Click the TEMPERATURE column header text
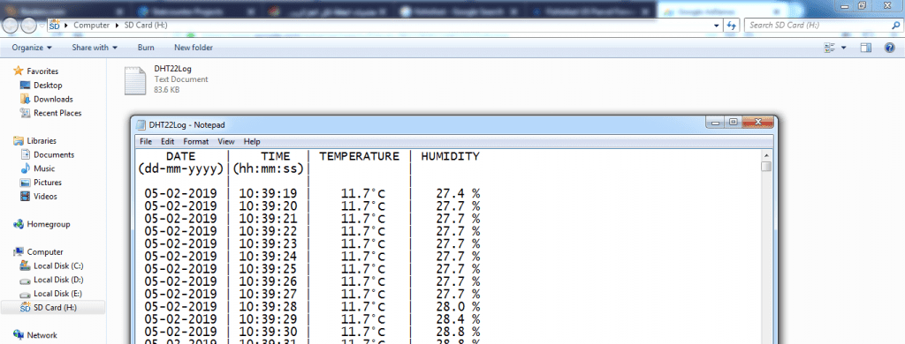 [x=359, y=156]
